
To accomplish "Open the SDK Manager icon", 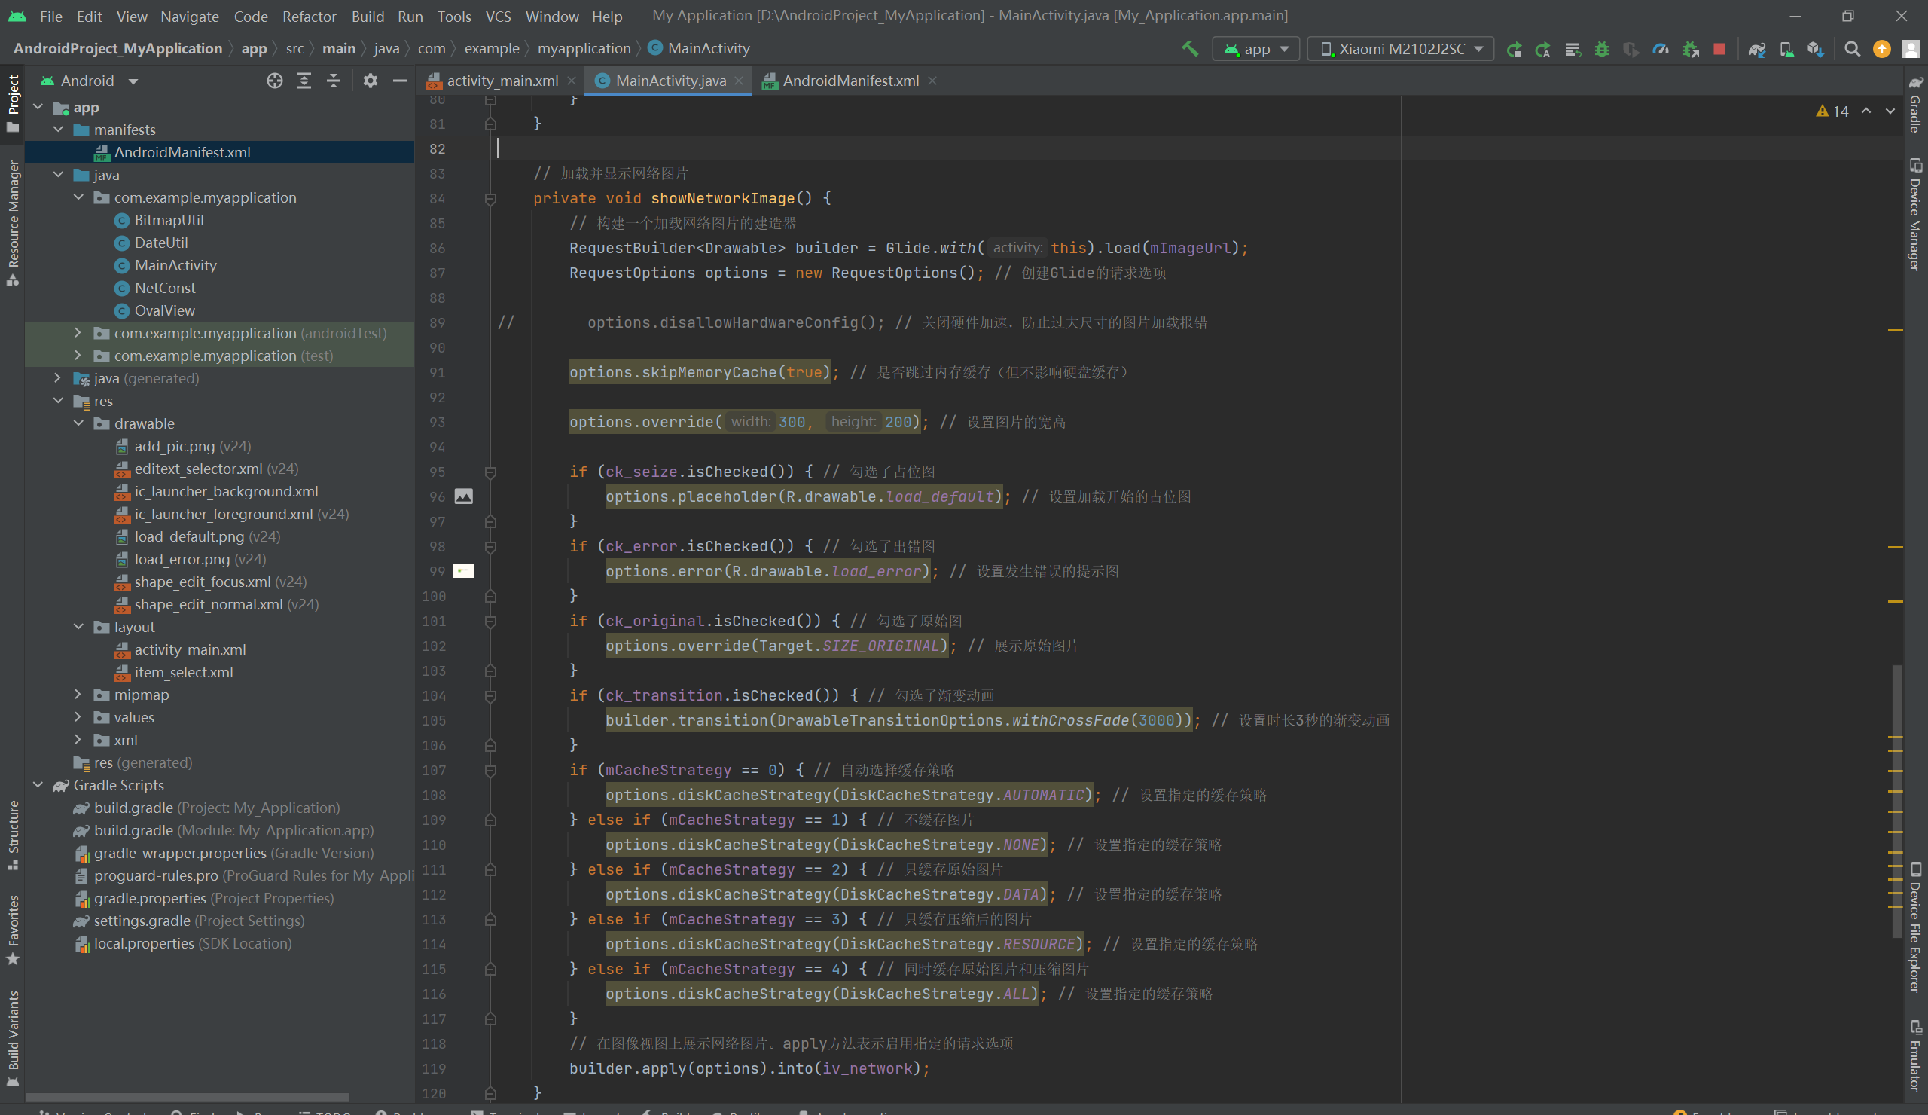I will tap(1815, 49).
